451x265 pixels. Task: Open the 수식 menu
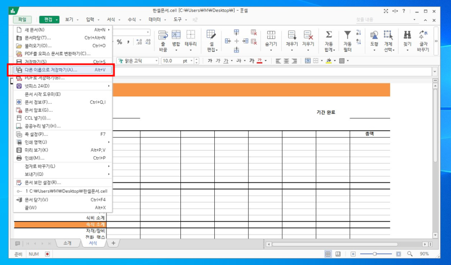click(134, 20)
